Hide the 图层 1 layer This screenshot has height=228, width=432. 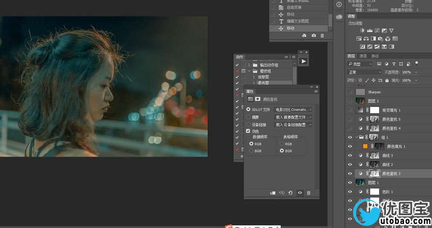[x=350, y=183]
